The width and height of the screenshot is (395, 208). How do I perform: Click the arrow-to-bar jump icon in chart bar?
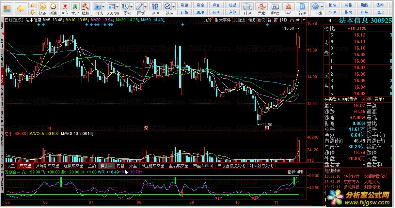click(298, 20)
